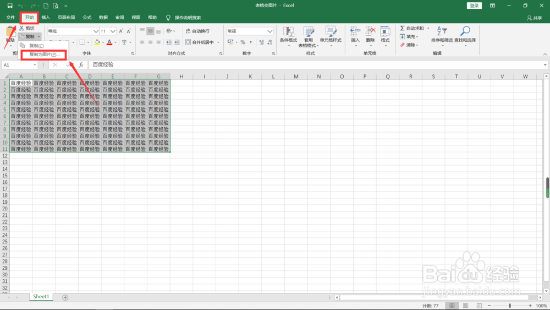Viewport: 550px width, 310px height.
Task: Click Decrease Indent icon
Action: click(169, 42)
